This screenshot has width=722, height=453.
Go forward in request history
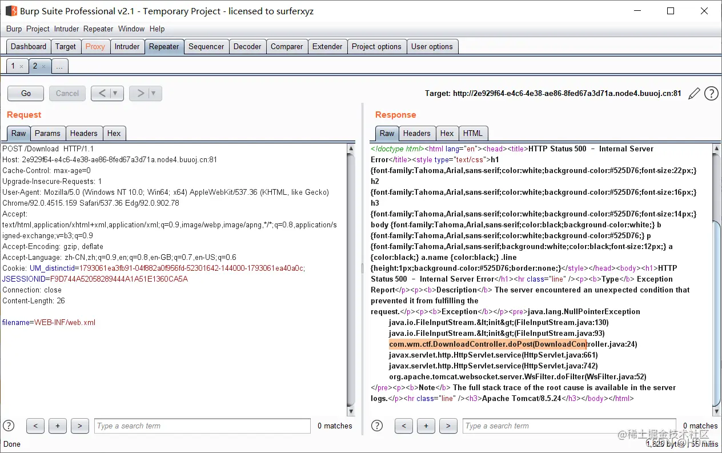(x=140, y=93)
